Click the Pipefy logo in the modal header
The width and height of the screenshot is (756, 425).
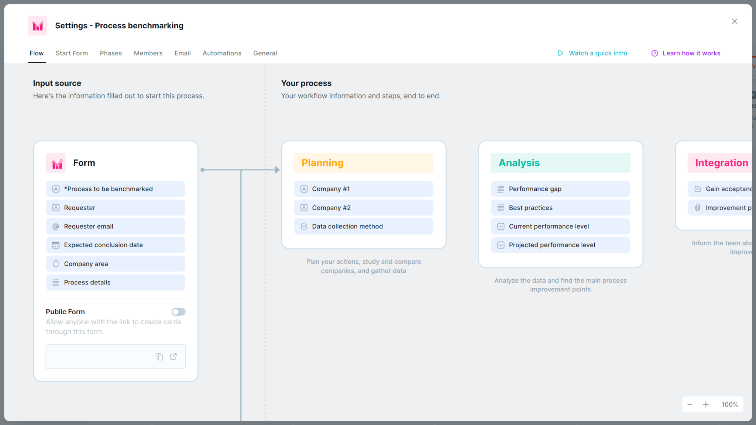click(37, 25)
